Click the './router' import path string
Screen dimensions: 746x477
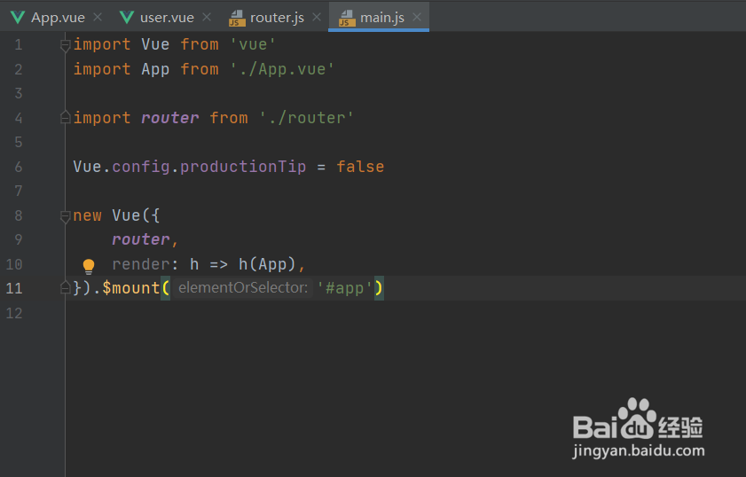tap(306, 118)
